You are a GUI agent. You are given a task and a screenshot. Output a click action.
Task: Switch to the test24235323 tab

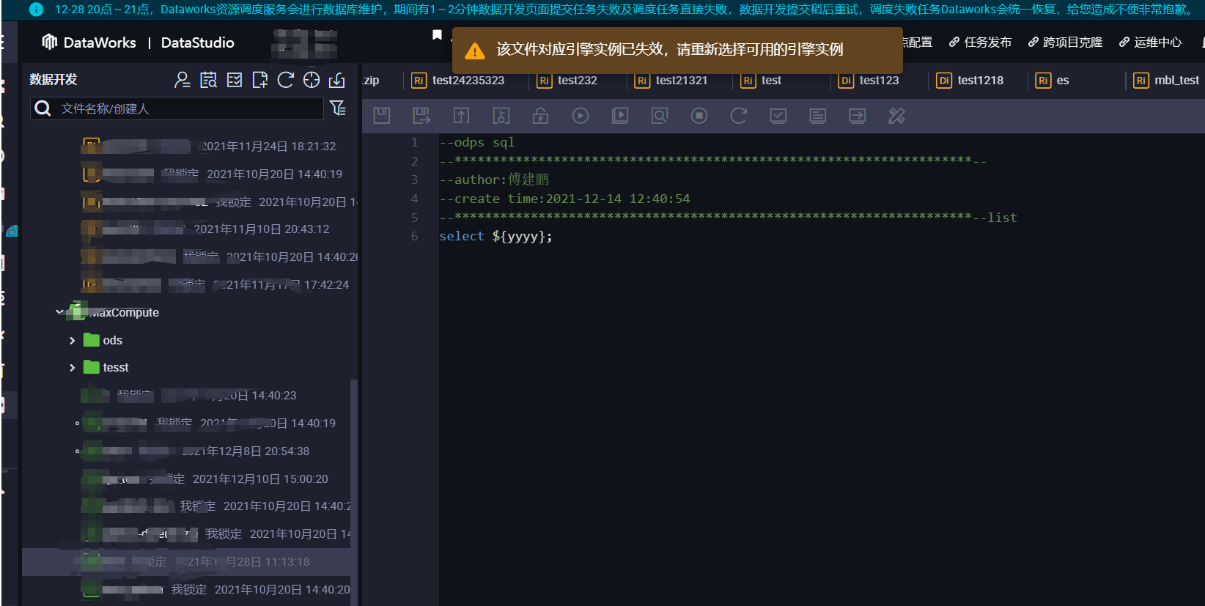coord(458,81)
